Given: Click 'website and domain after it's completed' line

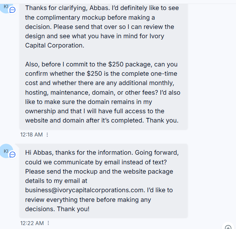Looking at the screenshot, I should click(83, 120).
